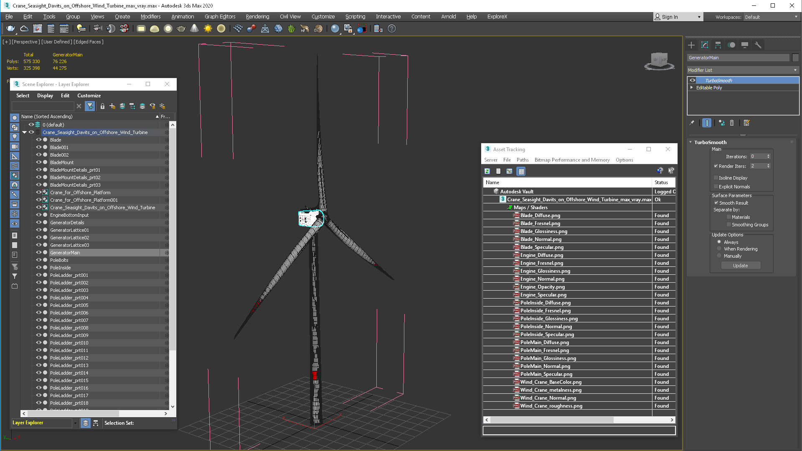
Task: Switch Asset Tracking to table view icon
Action: coord(521,171)
